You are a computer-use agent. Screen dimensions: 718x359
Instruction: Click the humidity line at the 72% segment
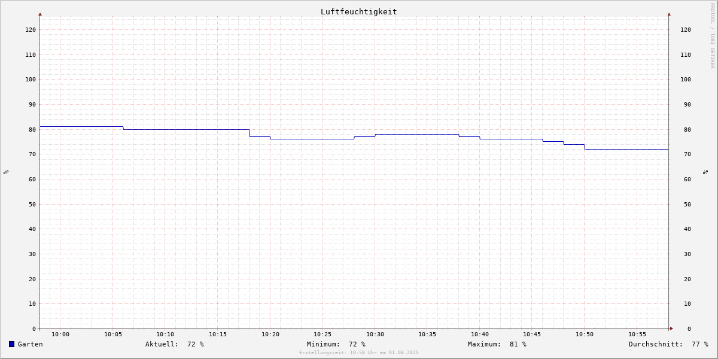626,149
